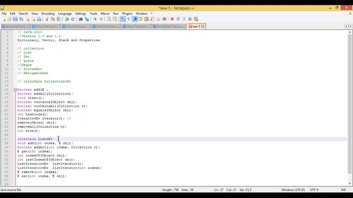Collapse the fold marker at line 15
The image size is (353, 198).
pos(15,90)
